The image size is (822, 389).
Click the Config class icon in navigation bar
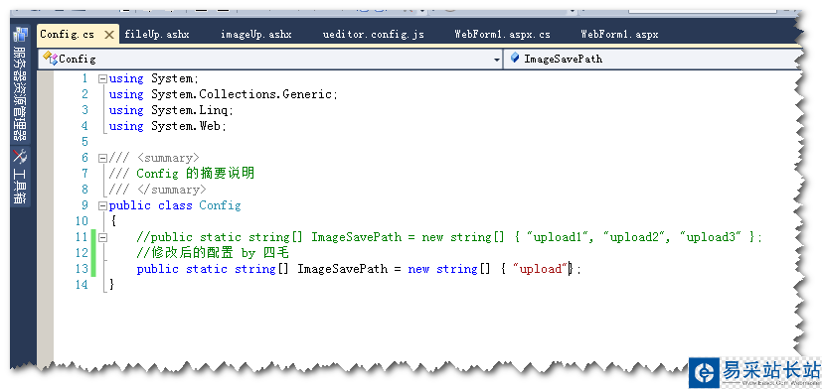tap(50, 59)
